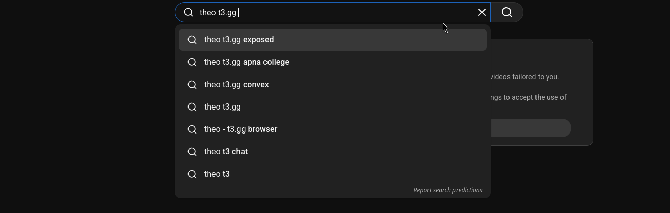Click the search button with magnifier icon
Image resolution: width=670 pixels, height=213 pixels.
pyautogui.click(x=507, y=12)
